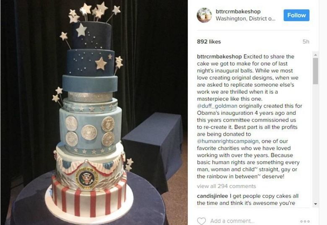Screen dimensions: 327x225
Task: Click the cake photo
Action: click(x=94, y=112)
